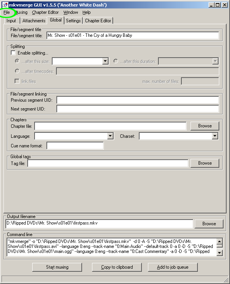Switch to the Input tab

click(11, 21)
